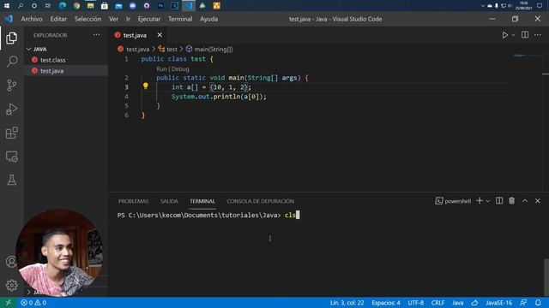Click the Debug CodeLens link
This screenshot has height=308, width=549.
point(180,68)
